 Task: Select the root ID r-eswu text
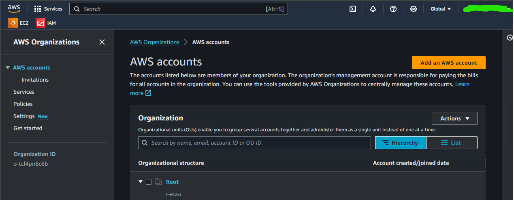(x=174, y=194)
